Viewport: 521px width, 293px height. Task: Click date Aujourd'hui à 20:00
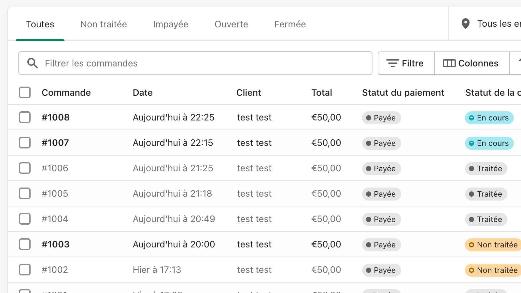174,244
